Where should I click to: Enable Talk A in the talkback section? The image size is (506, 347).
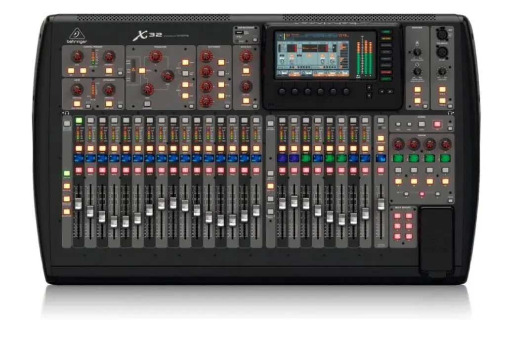(442, 90)
